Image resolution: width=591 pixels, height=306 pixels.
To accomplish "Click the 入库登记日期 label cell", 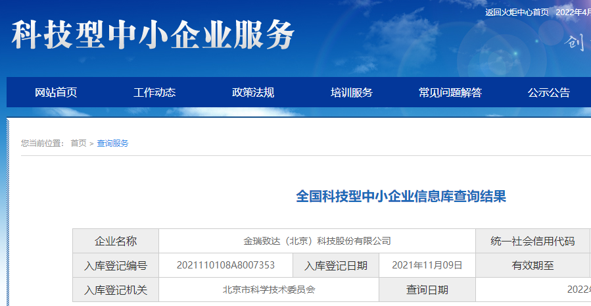I will 336,265.
